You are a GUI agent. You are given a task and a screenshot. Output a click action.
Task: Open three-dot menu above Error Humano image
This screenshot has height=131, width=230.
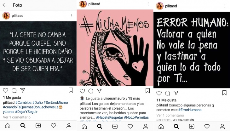coord(225,6)
